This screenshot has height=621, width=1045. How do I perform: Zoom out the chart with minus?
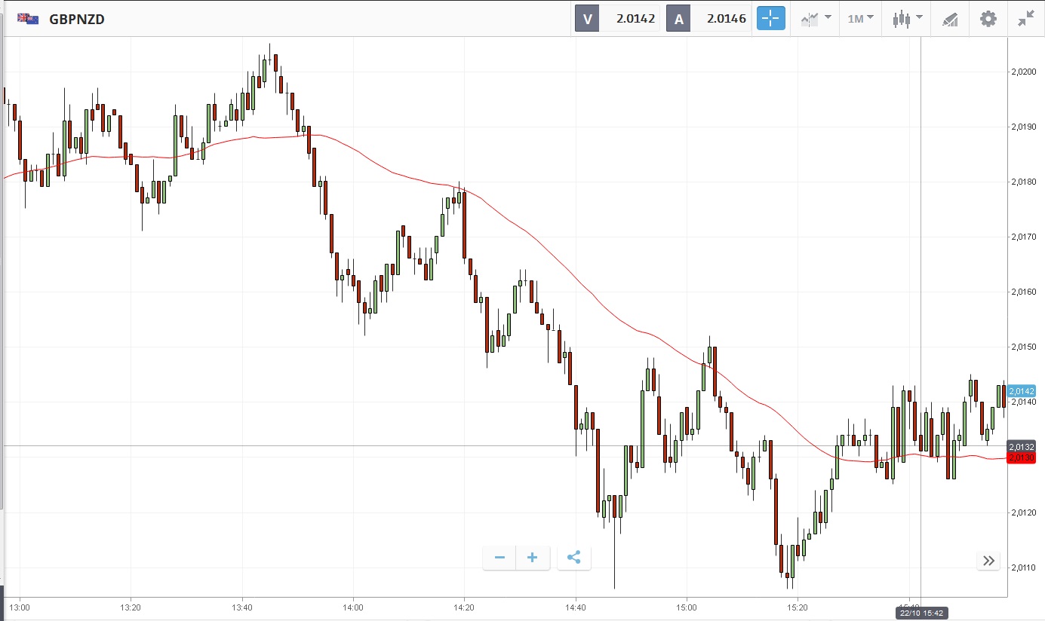click(499, 558)
